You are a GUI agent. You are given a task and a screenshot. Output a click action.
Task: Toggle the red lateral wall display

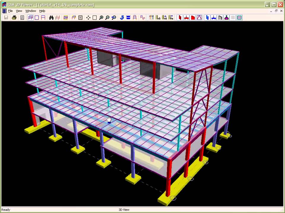[x=193, y=18]
